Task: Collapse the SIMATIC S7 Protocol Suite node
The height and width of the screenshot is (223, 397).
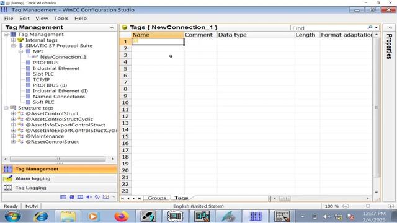Action: (x=13, y=46)
